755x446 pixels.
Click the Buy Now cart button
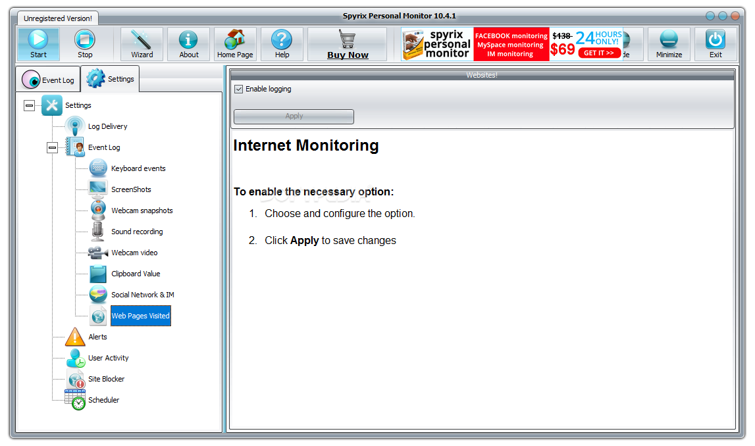pyautogui.click(x=347, y=44)
